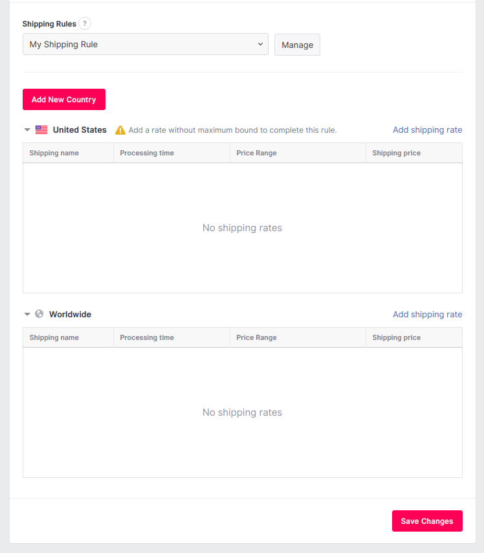Viewport: 484px width, 553px height.
Task: Click Shipping name header in Worldwide table
Action: coord(54,337)
